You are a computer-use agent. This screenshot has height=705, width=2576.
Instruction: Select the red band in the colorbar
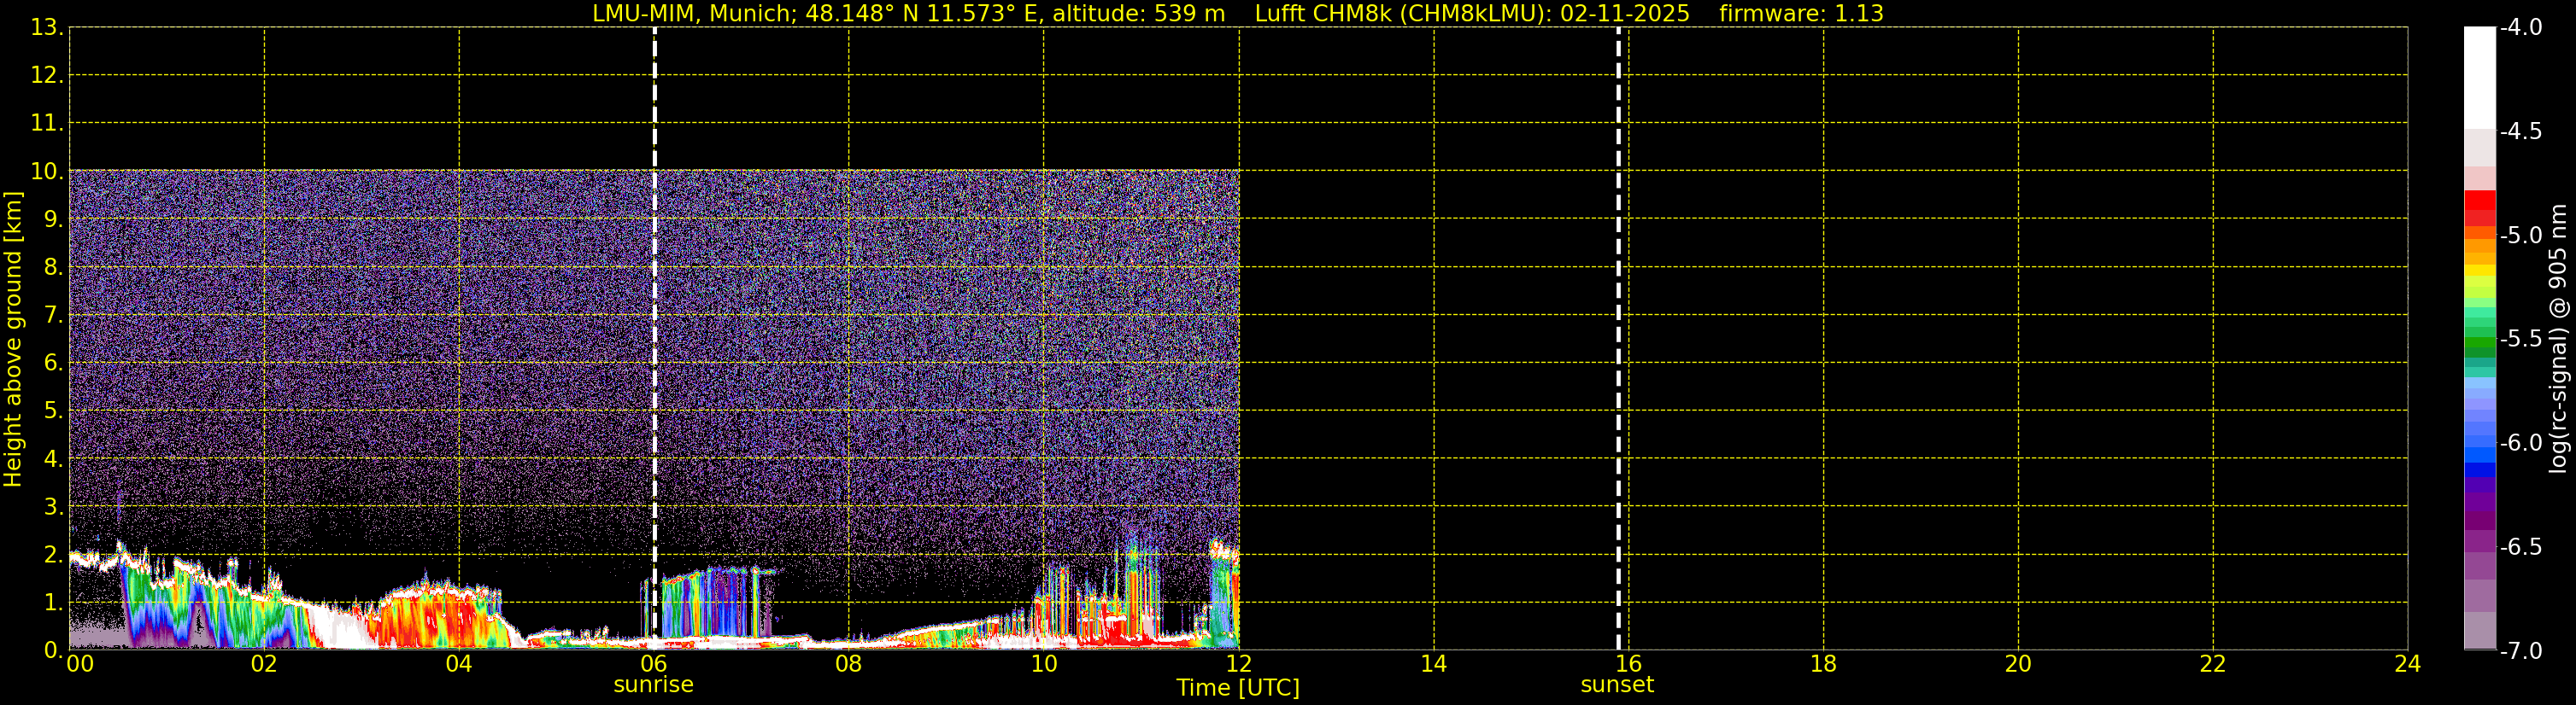click(2480, 200)
